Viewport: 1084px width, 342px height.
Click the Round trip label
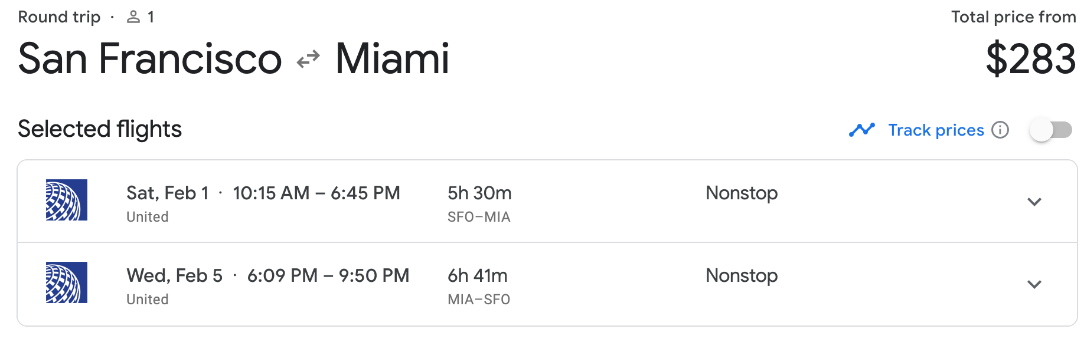pyautogui.click(x=59, y=17)
